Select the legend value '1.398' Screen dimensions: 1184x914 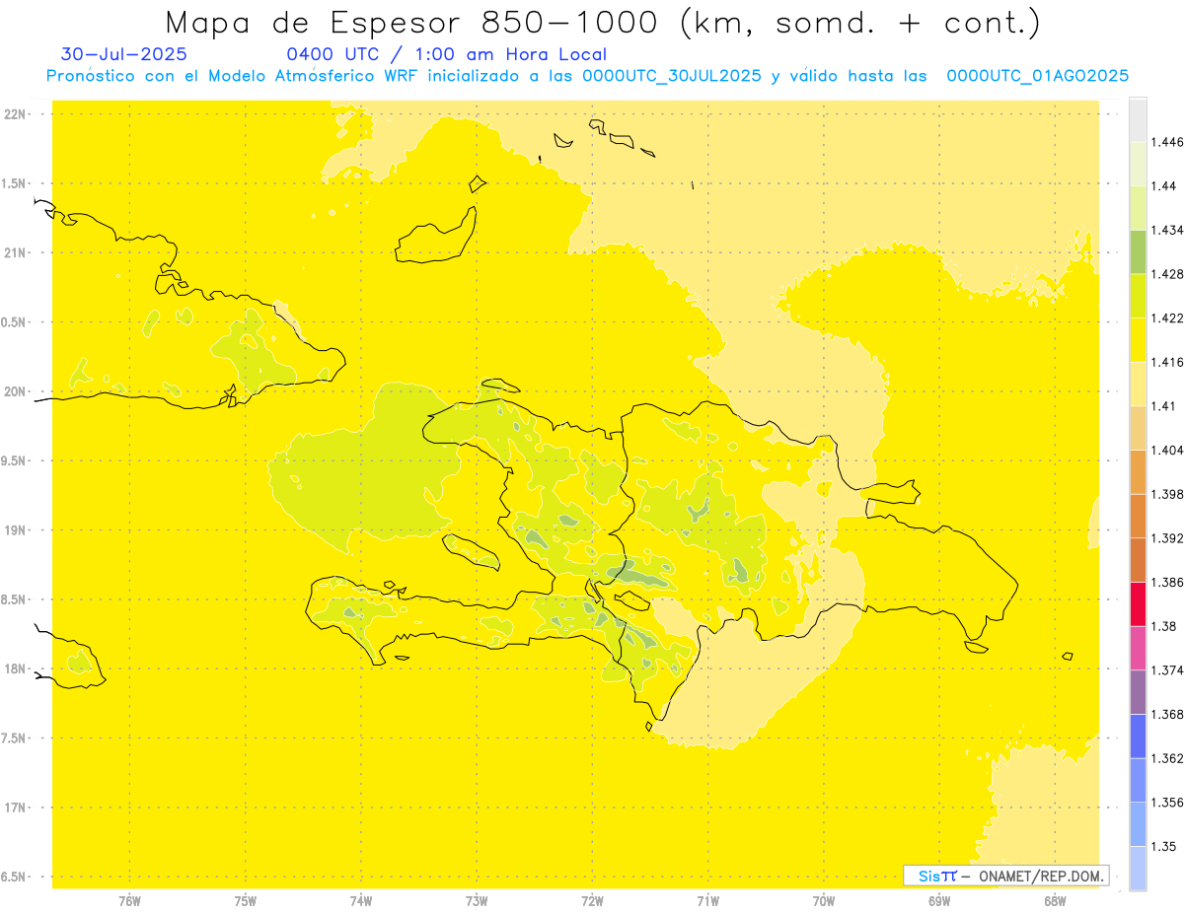[1167, 494]
